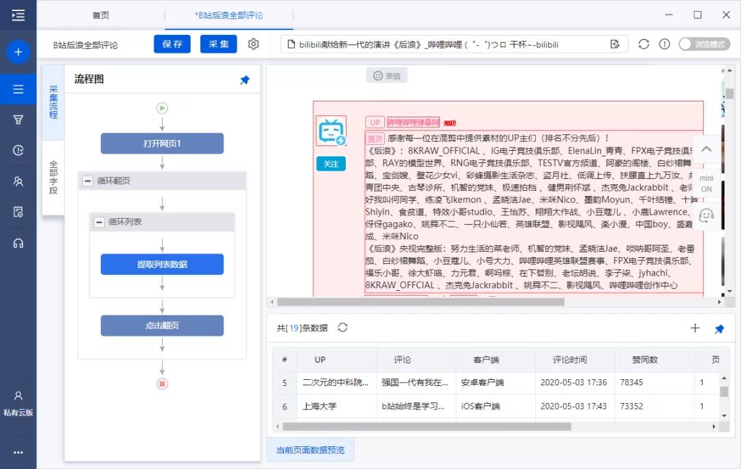Open the three-dot more menu in sidebar
The width and height of the screenshot is (741, 469).
point(18,453)
